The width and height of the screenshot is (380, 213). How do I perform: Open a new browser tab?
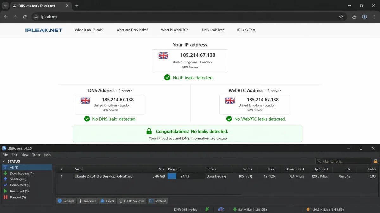click(77, 6)
